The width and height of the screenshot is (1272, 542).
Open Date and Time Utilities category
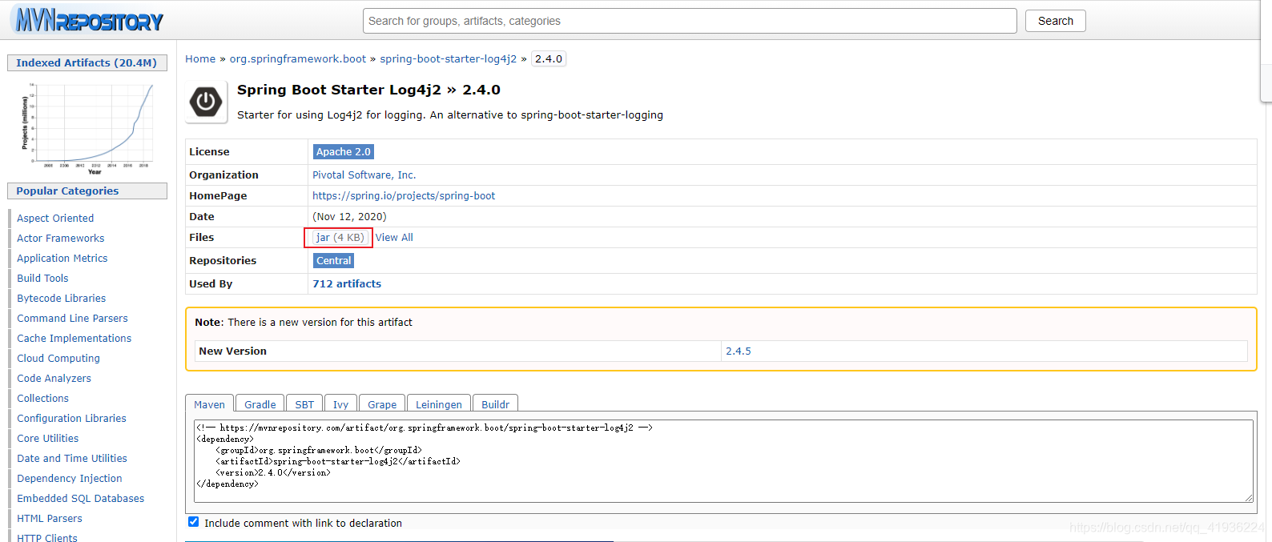[72, 458]
